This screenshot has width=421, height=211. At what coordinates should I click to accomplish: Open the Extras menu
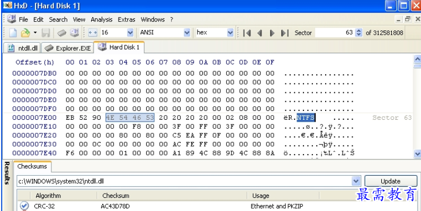[x=127, y=20]
